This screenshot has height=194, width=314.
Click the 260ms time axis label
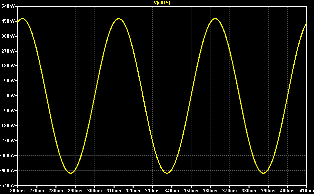click(17, 191)
